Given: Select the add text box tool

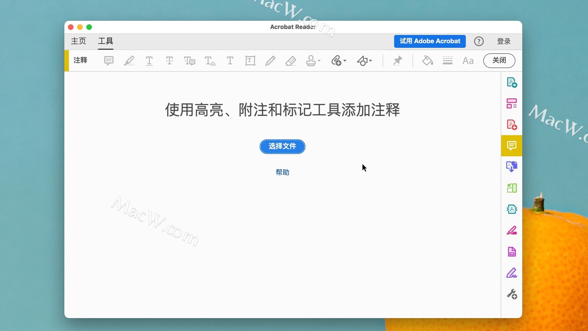Looking at the screenshot, I should [250, 61].
